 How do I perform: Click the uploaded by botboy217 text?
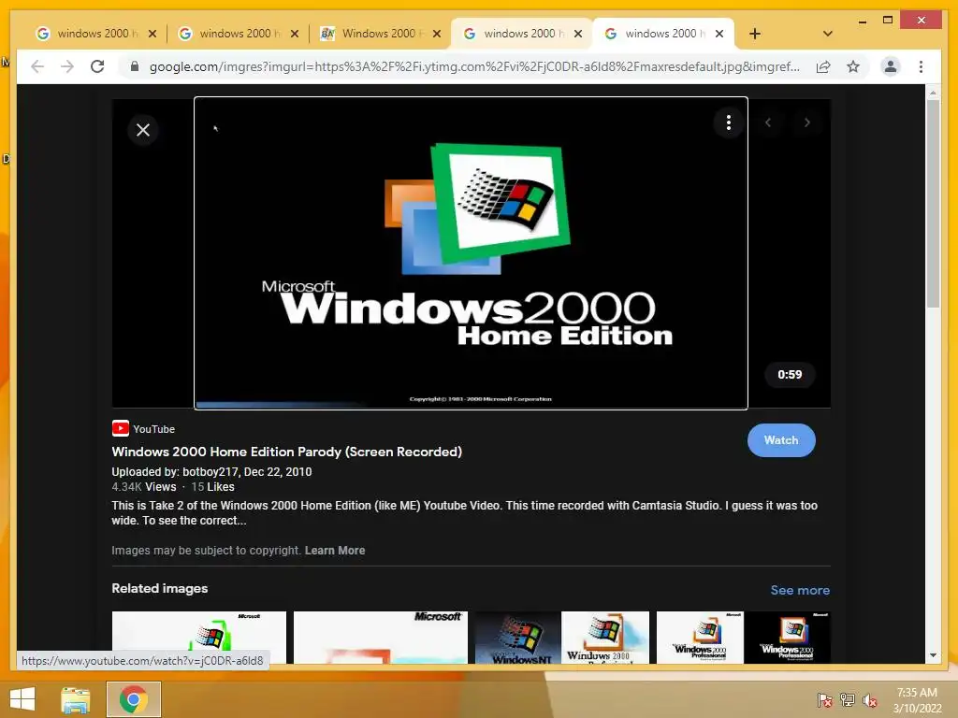pyautogui.click(x=211, y=472)
